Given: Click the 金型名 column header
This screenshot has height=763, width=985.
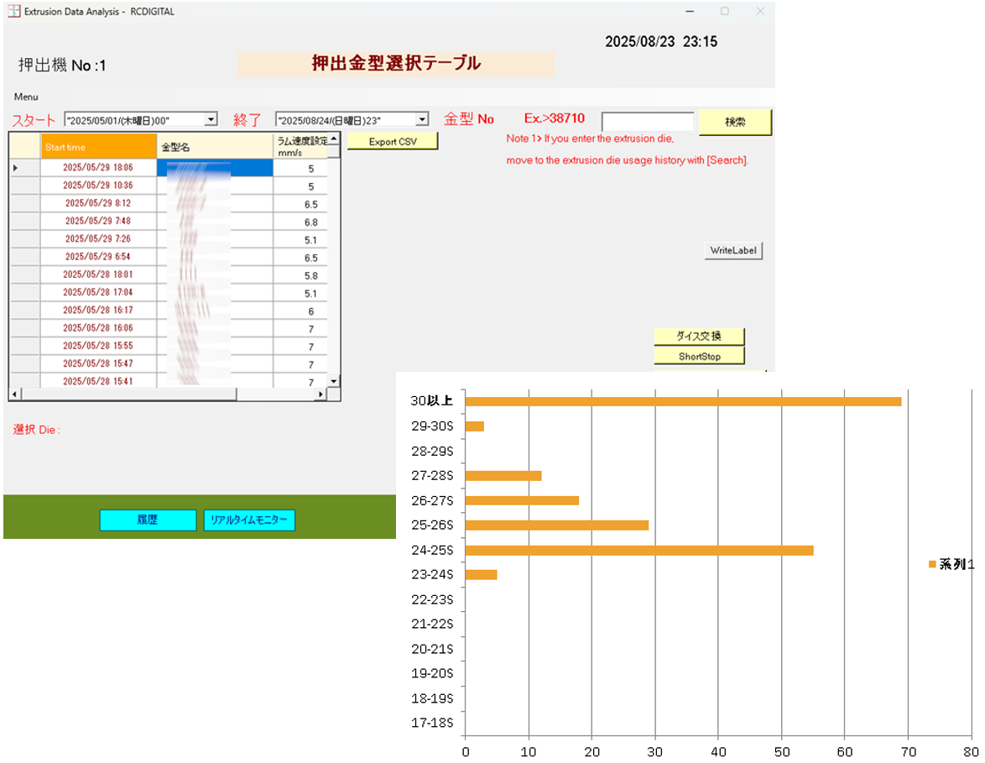Looking at the screenshot, I should pos(214,147).
